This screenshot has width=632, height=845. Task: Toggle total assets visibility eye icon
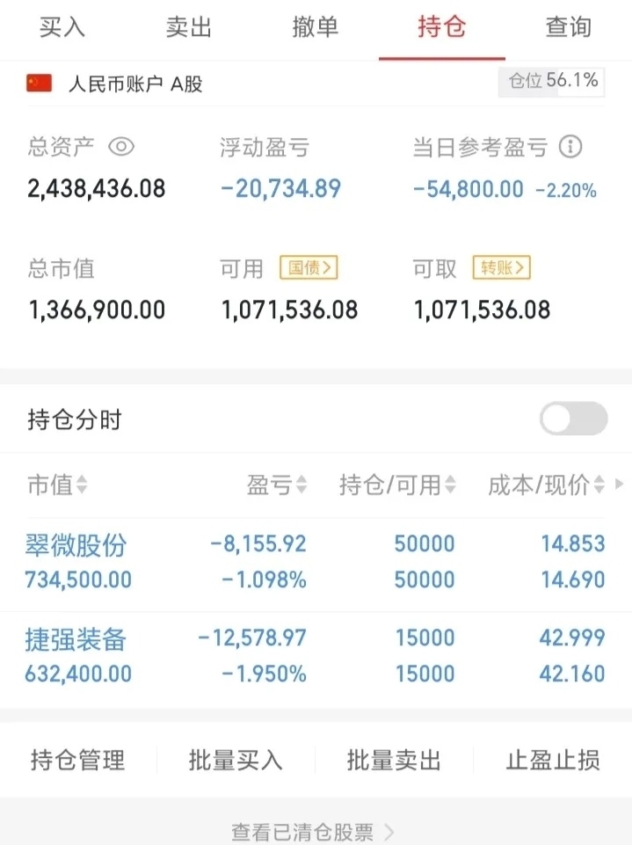tap(121, 147)
